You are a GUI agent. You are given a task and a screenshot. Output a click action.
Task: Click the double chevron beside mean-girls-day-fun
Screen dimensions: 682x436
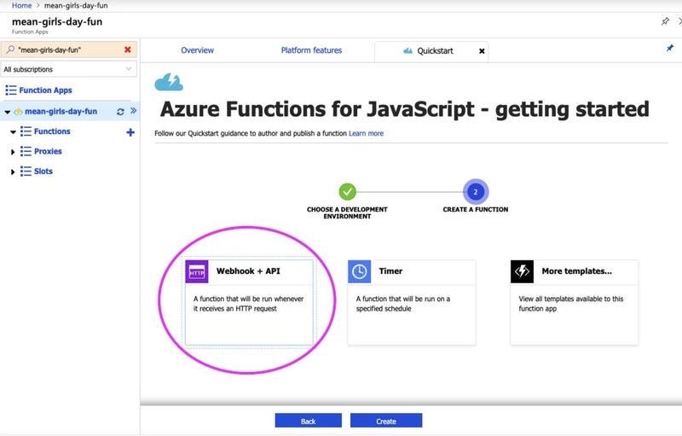pyautogui.click(x=133, y=111)
